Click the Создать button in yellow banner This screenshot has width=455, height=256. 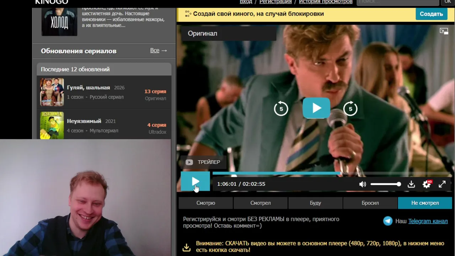(x=431, y=14)
